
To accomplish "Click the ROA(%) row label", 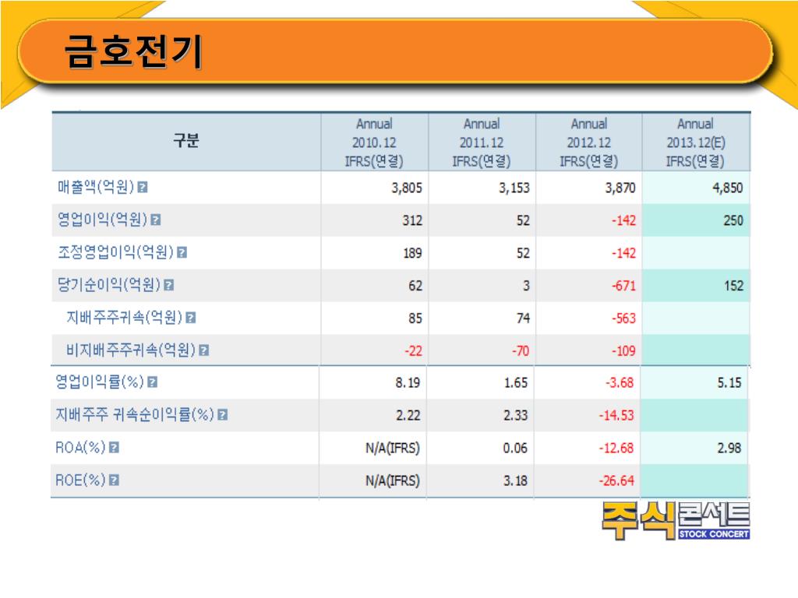I will click(80, 448).
